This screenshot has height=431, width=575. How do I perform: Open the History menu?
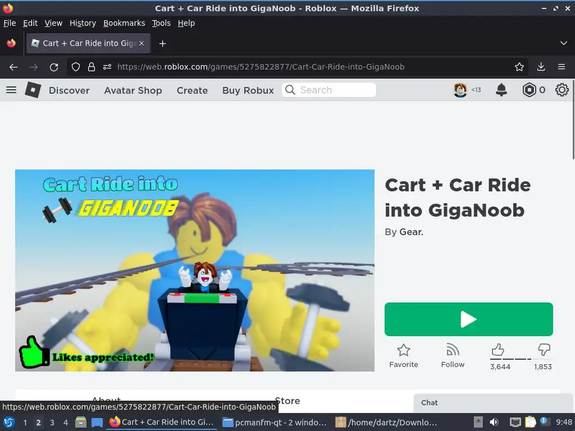click(x=83, y=23)
